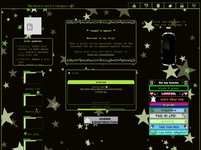
Task: Click the 'angel's space' heading
Action: [x=101, y=31]
